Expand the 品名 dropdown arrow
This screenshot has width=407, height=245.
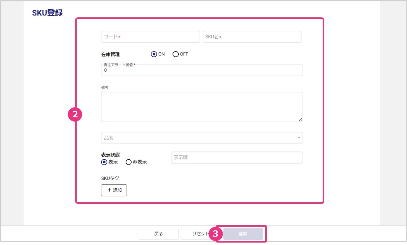tap(299, 138)
